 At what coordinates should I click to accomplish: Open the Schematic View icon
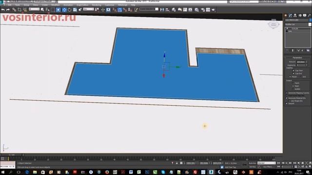pos(191,10)
